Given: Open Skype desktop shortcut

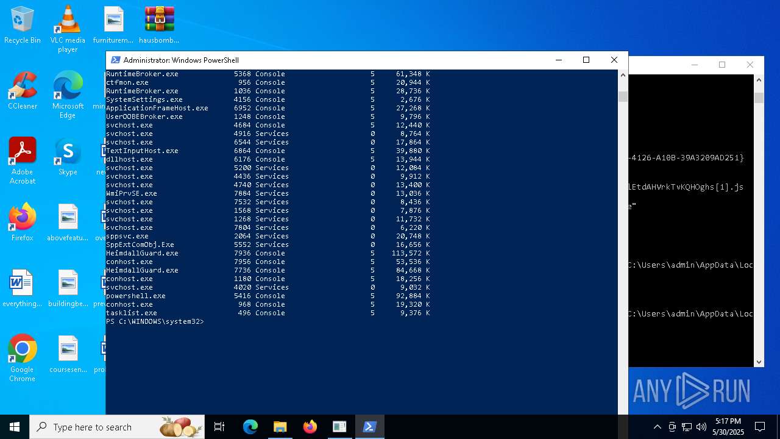Looking at the screenshot, I should pyautogui.click(x=68, y=156).
